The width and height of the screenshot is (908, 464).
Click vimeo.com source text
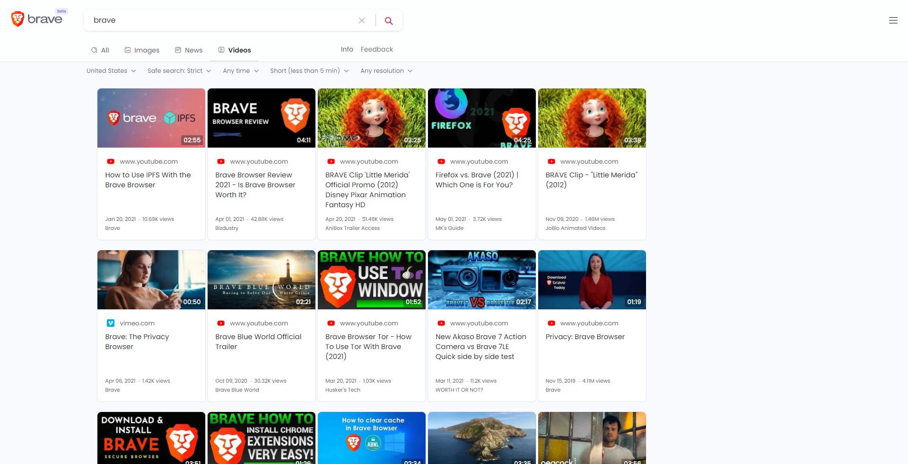[137, 323]
